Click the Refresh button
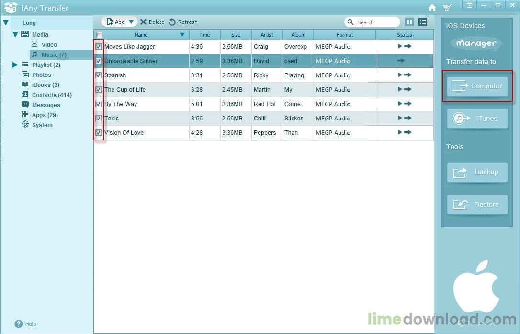520x334 pixels. pos(183,22)
